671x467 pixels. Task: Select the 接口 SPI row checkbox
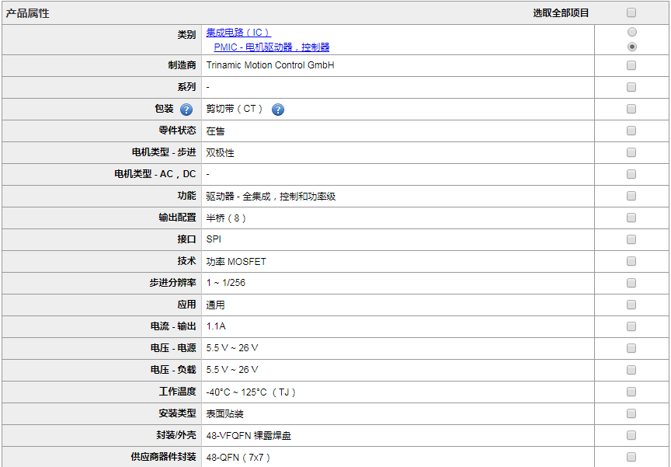click(x=631, y=239)
